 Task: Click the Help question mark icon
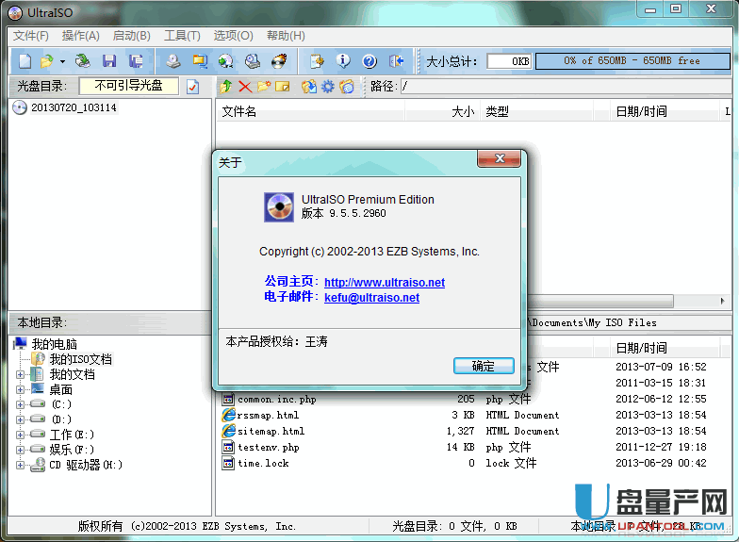click(x=369, y=61)
